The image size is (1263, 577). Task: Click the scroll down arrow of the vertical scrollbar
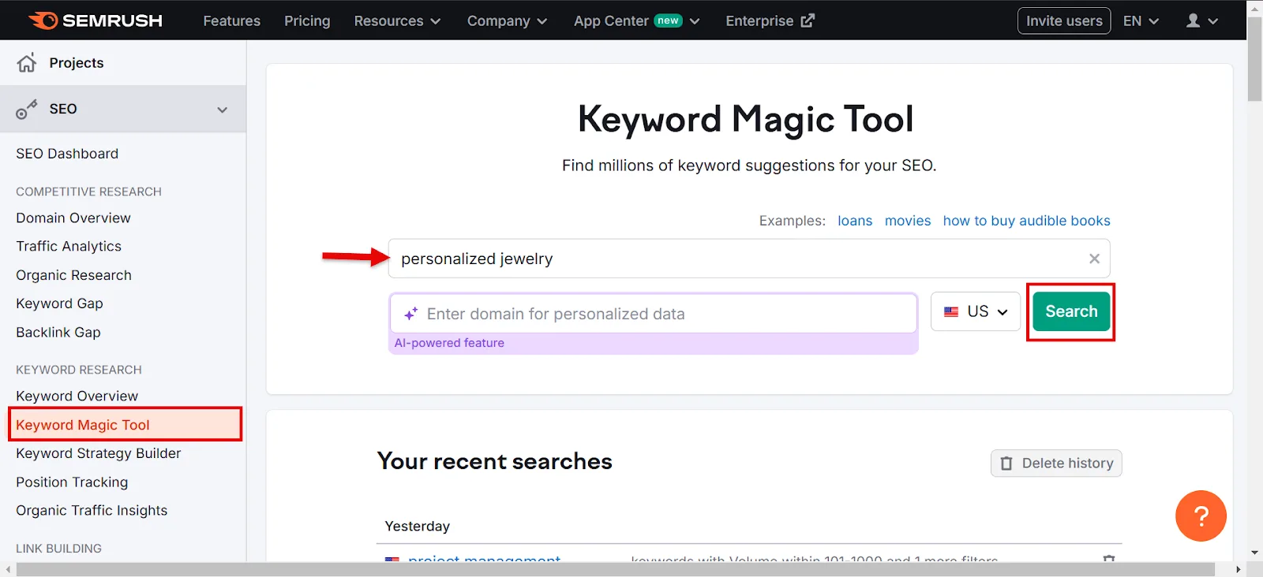point(1254,553)
